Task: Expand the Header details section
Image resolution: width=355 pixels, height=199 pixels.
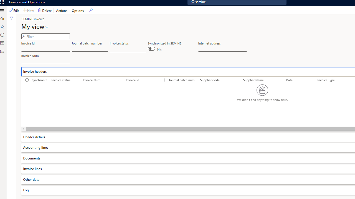Action: 188,137
